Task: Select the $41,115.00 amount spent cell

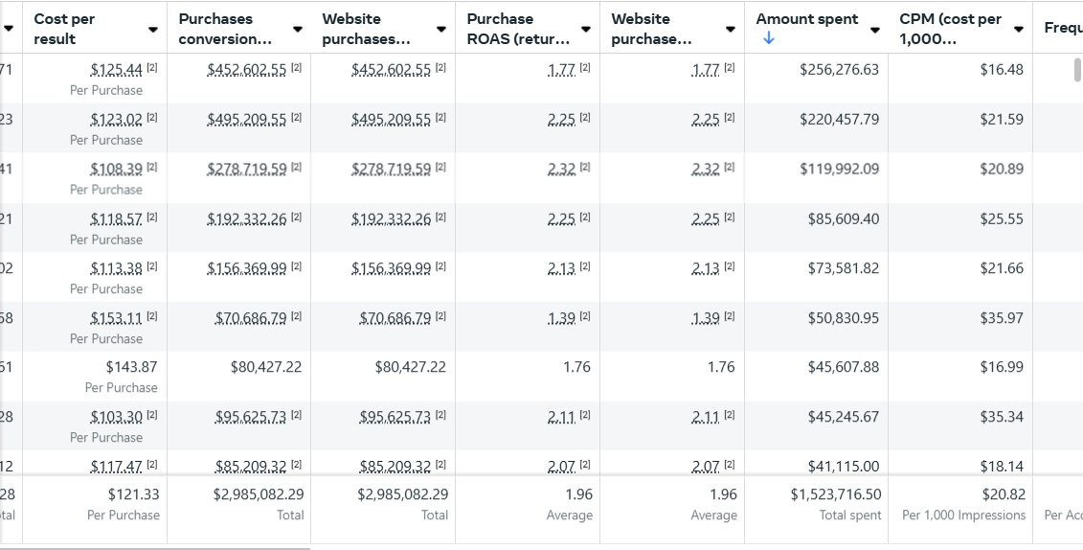Action: pyautogui.click(x=844, y=466)
